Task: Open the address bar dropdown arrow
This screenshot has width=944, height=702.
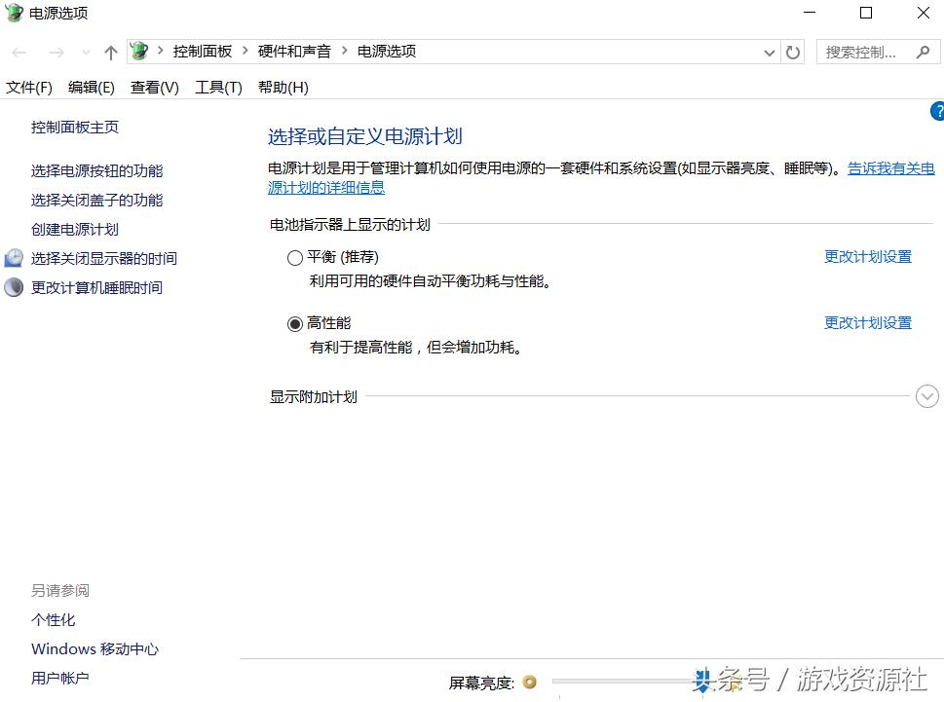Action: (x=770, y=52)
